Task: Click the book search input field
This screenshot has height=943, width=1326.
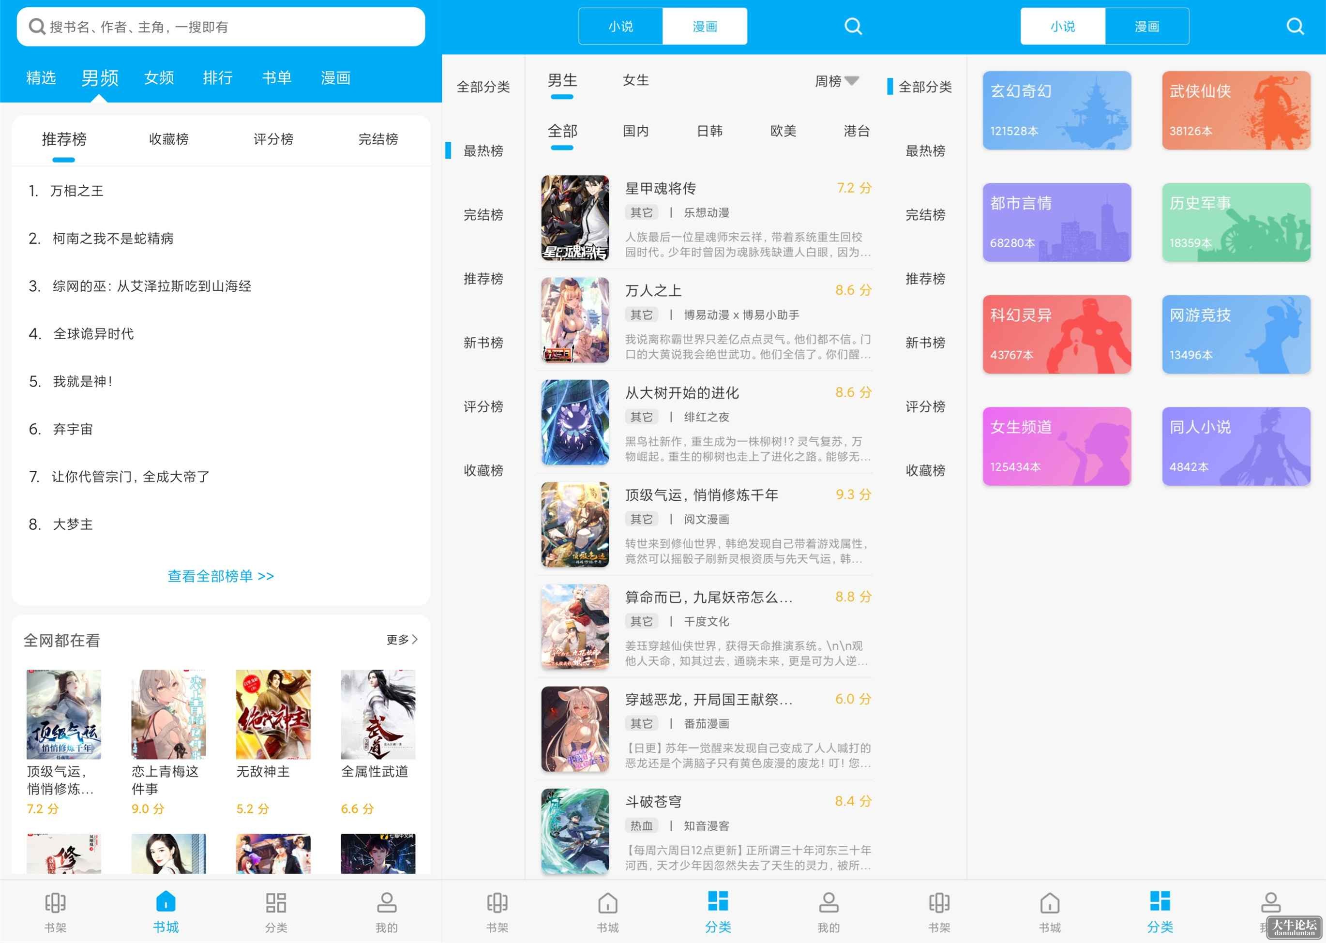Action: (221, 27)
